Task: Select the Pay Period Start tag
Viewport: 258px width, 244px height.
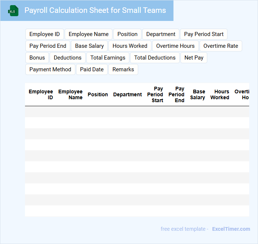Action: pos(204,34)
